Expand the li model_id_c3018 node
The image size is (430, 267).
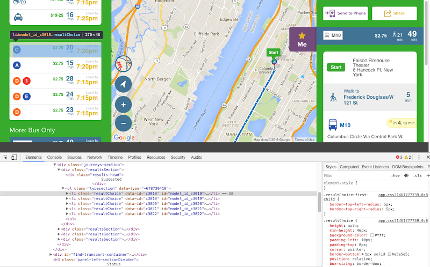(67, 194)
